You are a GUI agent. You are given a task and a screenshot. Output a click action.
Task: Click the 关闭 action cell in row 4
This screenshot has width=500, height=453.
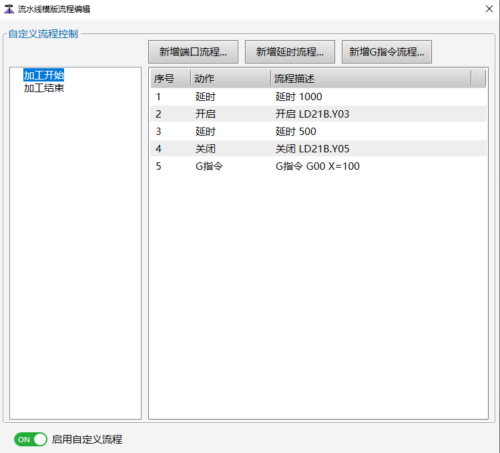tap(206, 149)
